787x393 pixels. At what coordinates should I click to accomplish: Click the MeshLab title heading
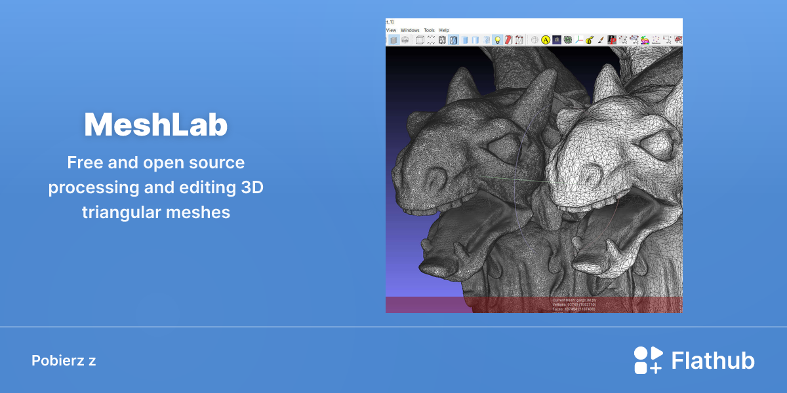click(156, 124)
